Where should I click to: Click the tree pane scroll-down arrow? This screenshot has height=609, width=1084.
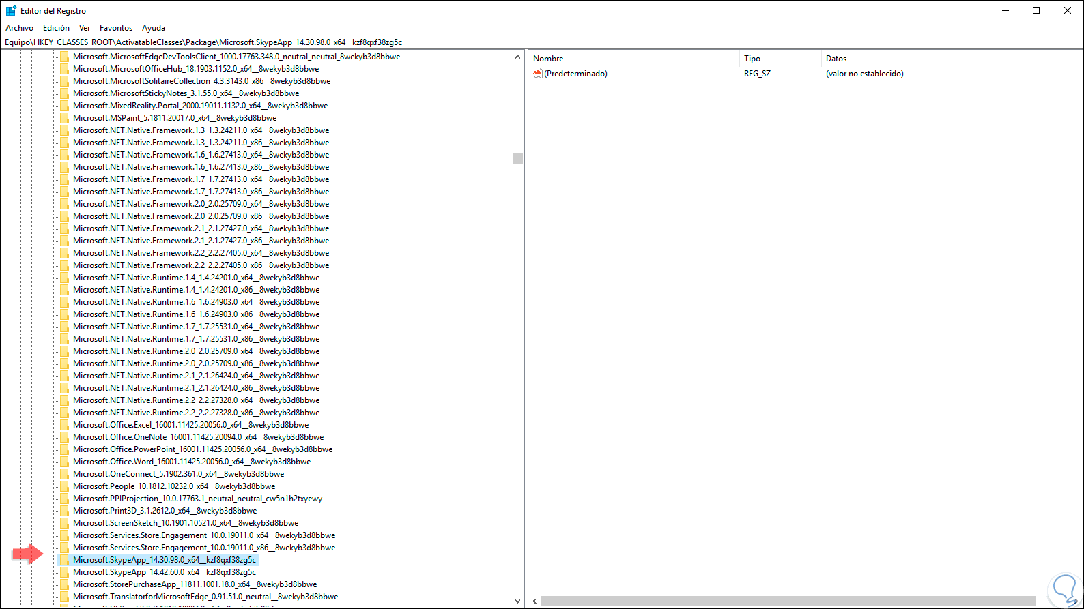click(x=517, y=601)
